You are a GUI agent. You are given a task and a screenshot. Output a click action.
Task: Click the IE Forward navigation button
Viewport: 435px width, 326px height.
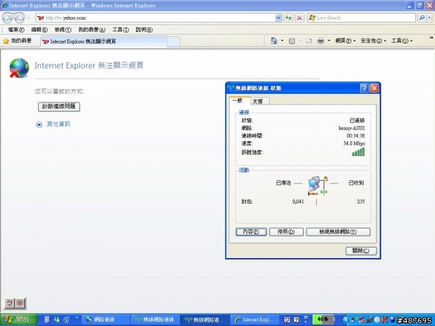[19, 18]
